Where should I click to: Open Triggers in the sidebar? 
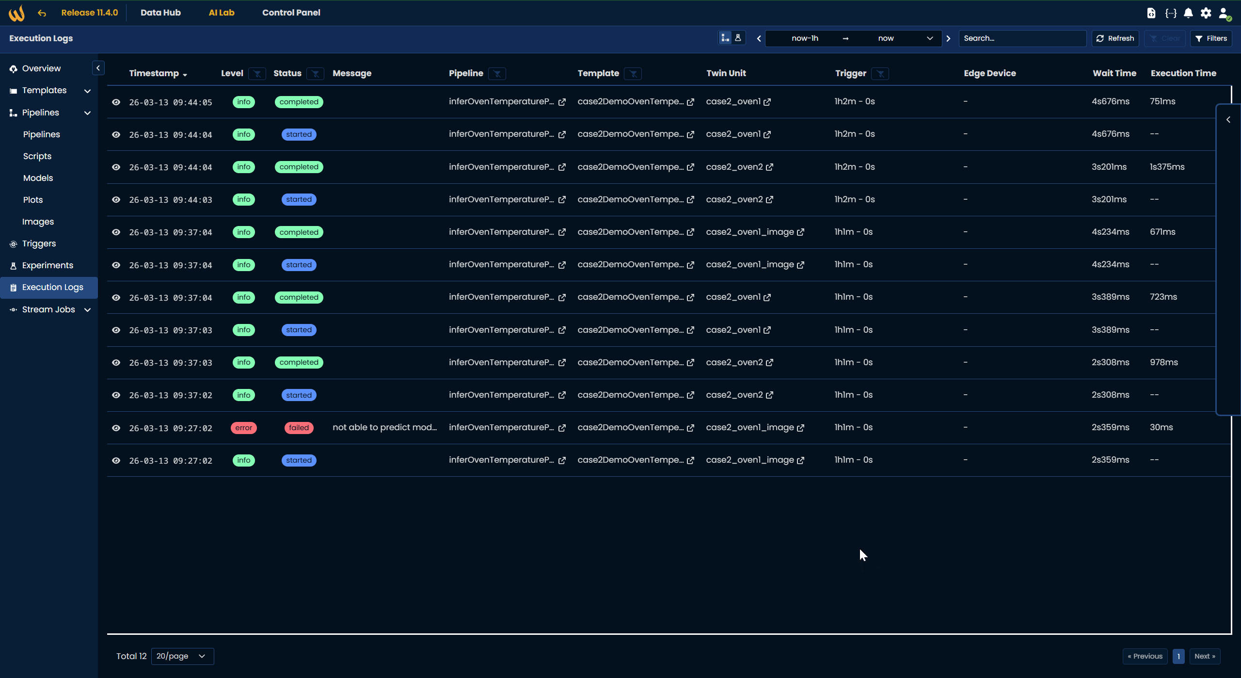tap(39, 243)
